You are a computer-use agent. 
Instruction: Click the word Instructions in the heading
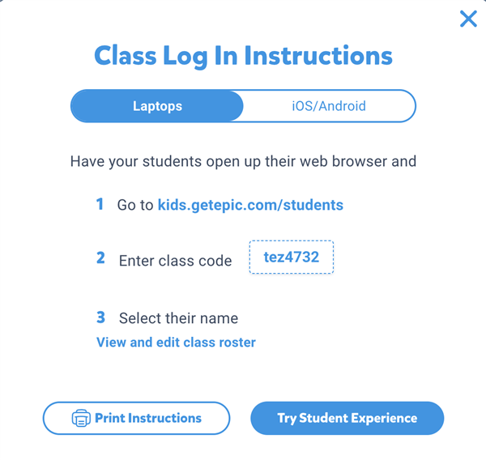tap(318, 56)
